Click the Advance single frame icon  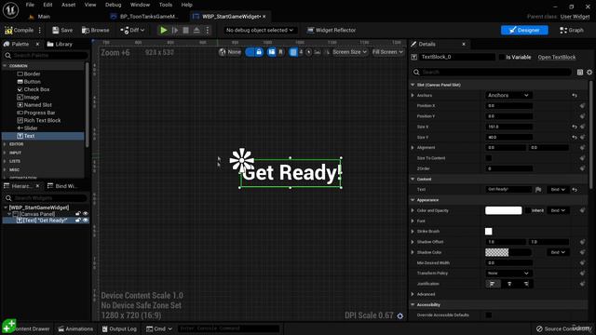coord(175,30)
